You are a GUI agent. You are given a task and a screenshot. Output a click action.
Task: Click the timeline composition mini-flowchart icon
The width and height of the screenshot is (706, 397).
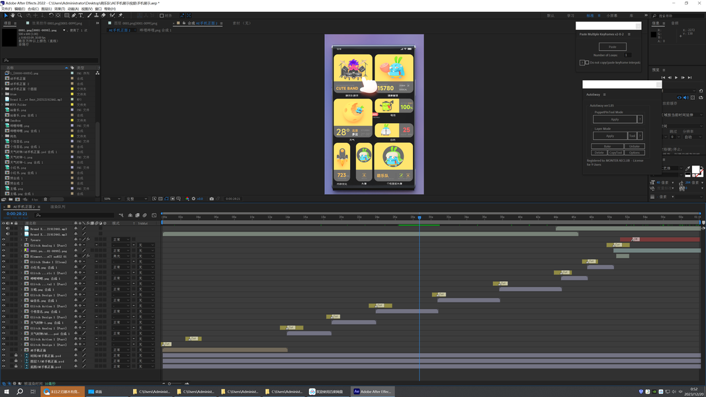click(120, 215)
